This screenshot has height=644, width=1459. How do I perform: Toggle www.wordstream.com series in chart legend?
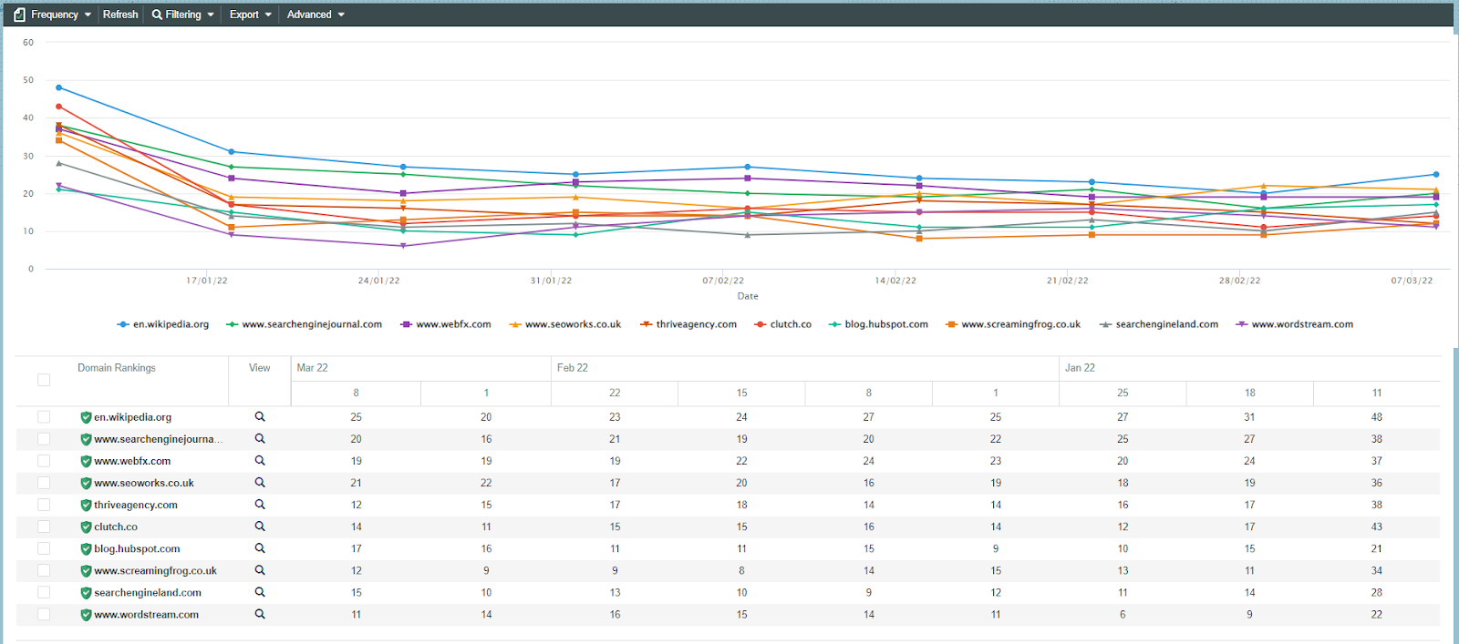(x=1295, y=324)
